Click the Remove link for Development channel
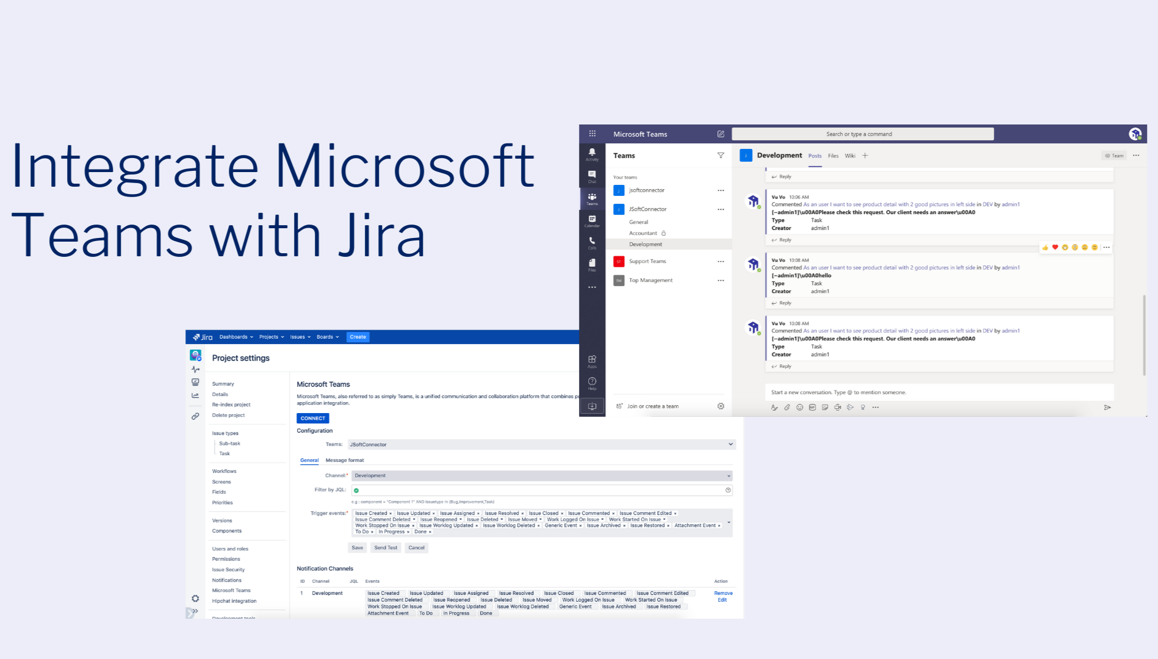Viewport: 1158px width, 659px height. pyautogui.click(x=723, y=593)
